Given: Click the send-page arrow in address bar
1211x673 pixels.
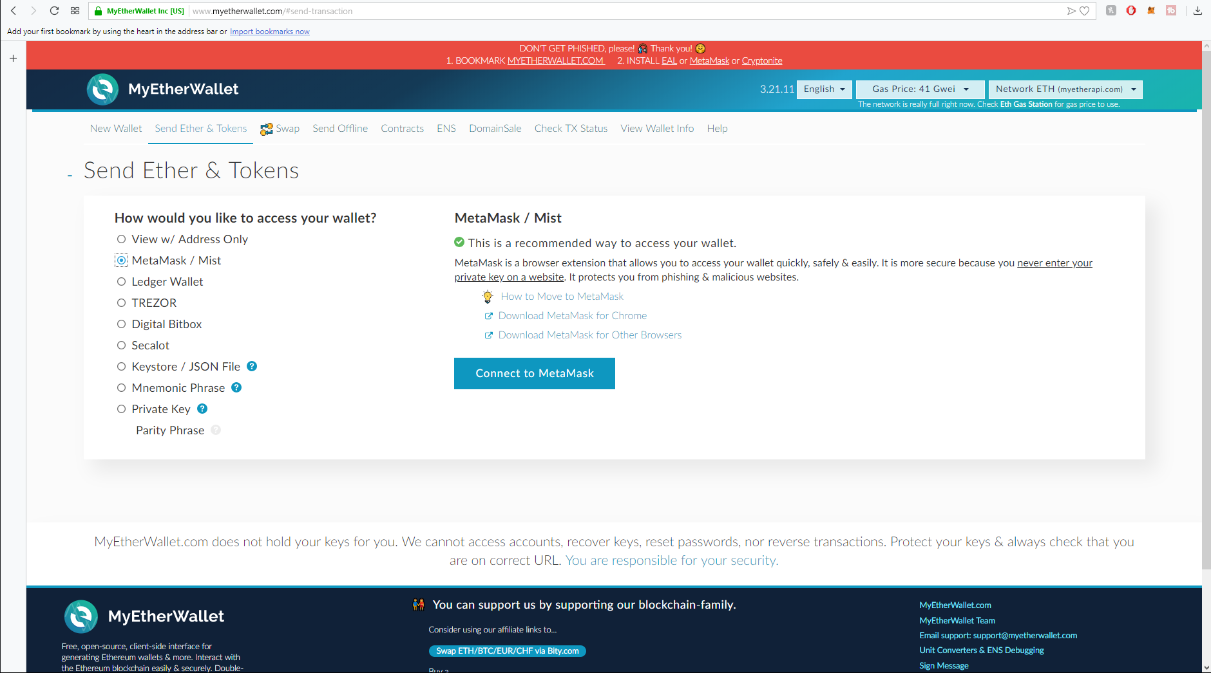Looking at the screenshot, I should 1071,11.
